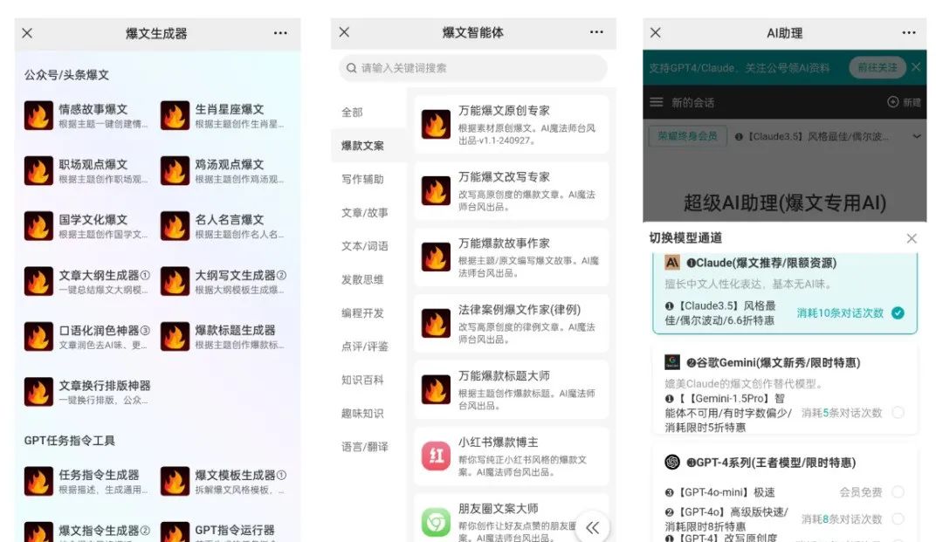Click the 新建 plus icon
Screen dimensions: 943x542
(x=893, y=102)
